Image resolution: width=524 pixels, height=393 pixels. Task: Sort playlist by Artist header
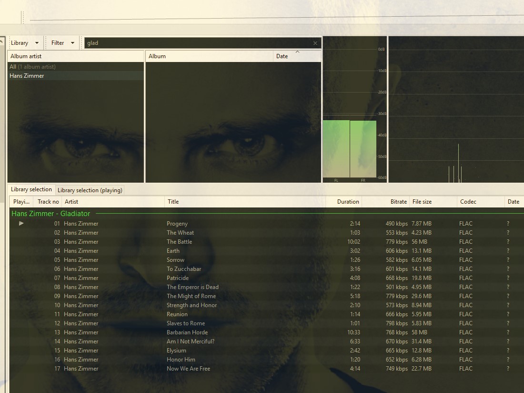coord(113,202)
